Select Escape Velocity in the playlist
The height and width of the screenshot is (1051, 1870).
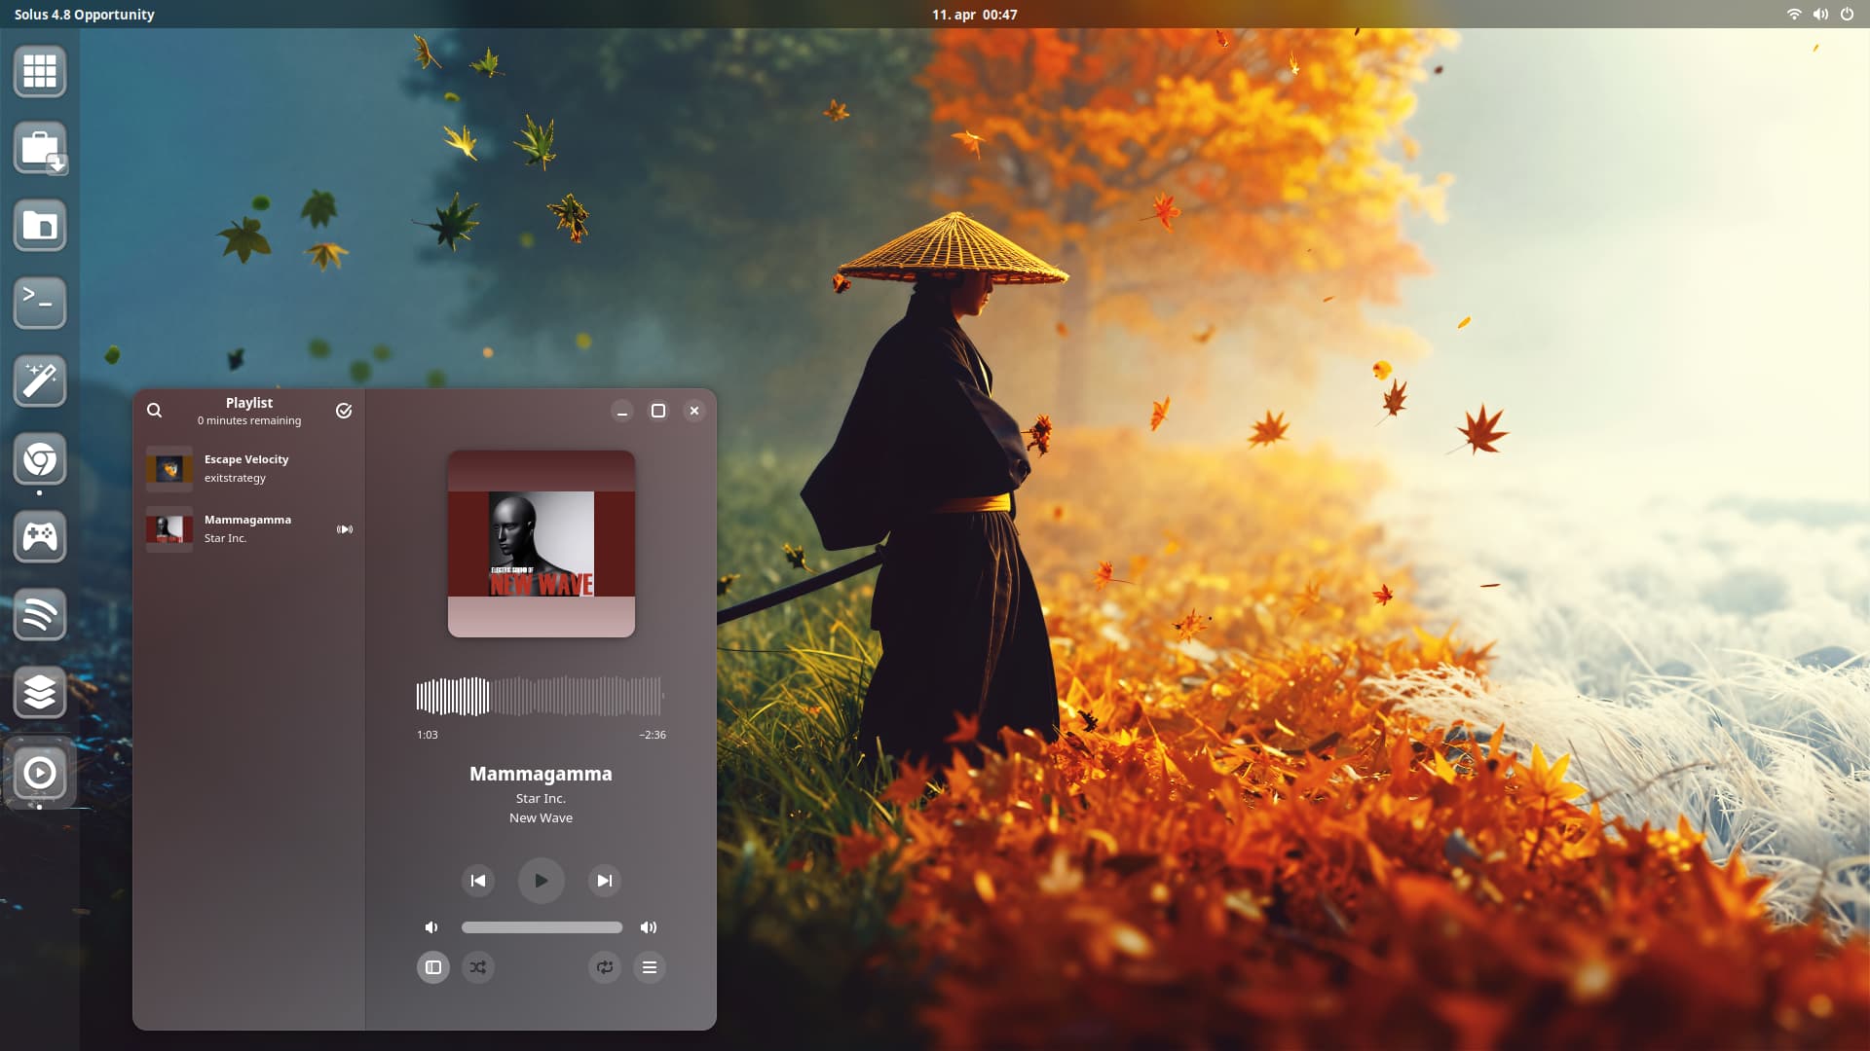click(248, 468)
